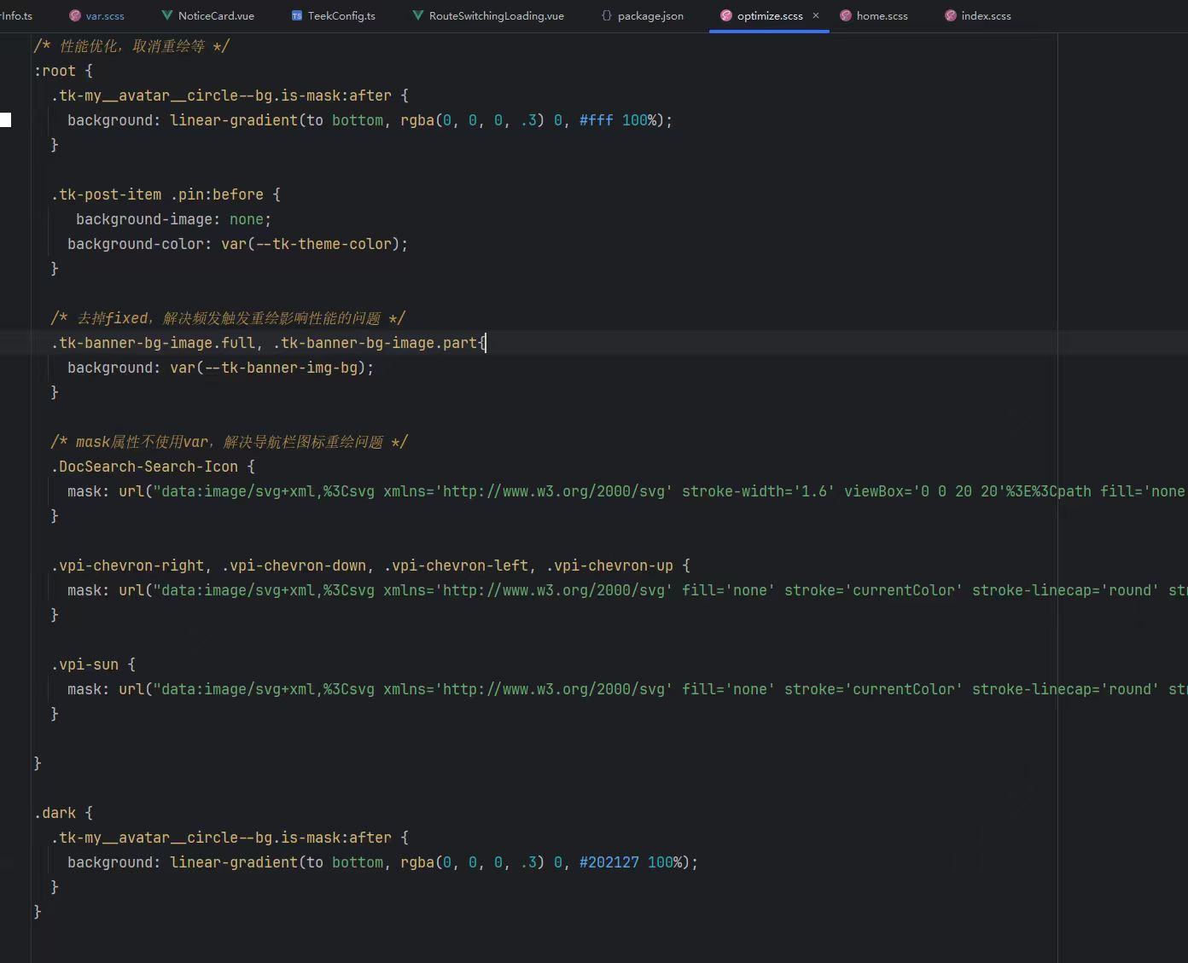
Task: Open the white gutter color swatch
Action: [5, 120]
